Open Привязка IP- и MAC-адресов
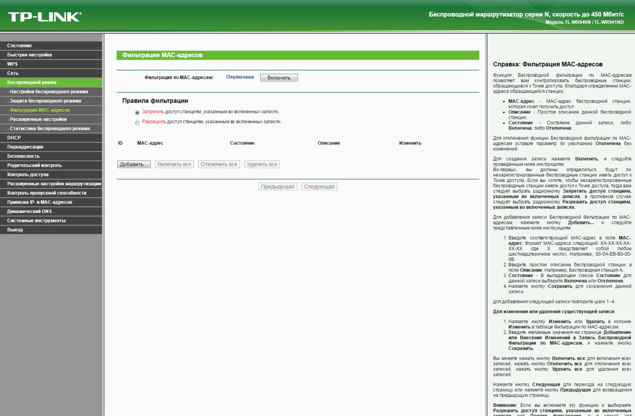Viewport: 635px width, 416px height. pyautogui.click(x=40, y=202)
